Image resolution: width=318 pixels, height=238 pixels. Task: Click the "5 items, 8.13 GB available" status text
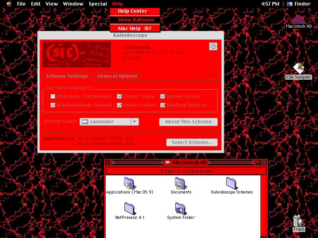(x=186, y=171)
